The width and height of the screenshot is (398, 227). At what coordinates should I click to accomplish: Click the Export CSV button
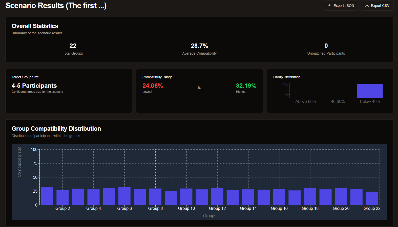click(x=377, y=6)
